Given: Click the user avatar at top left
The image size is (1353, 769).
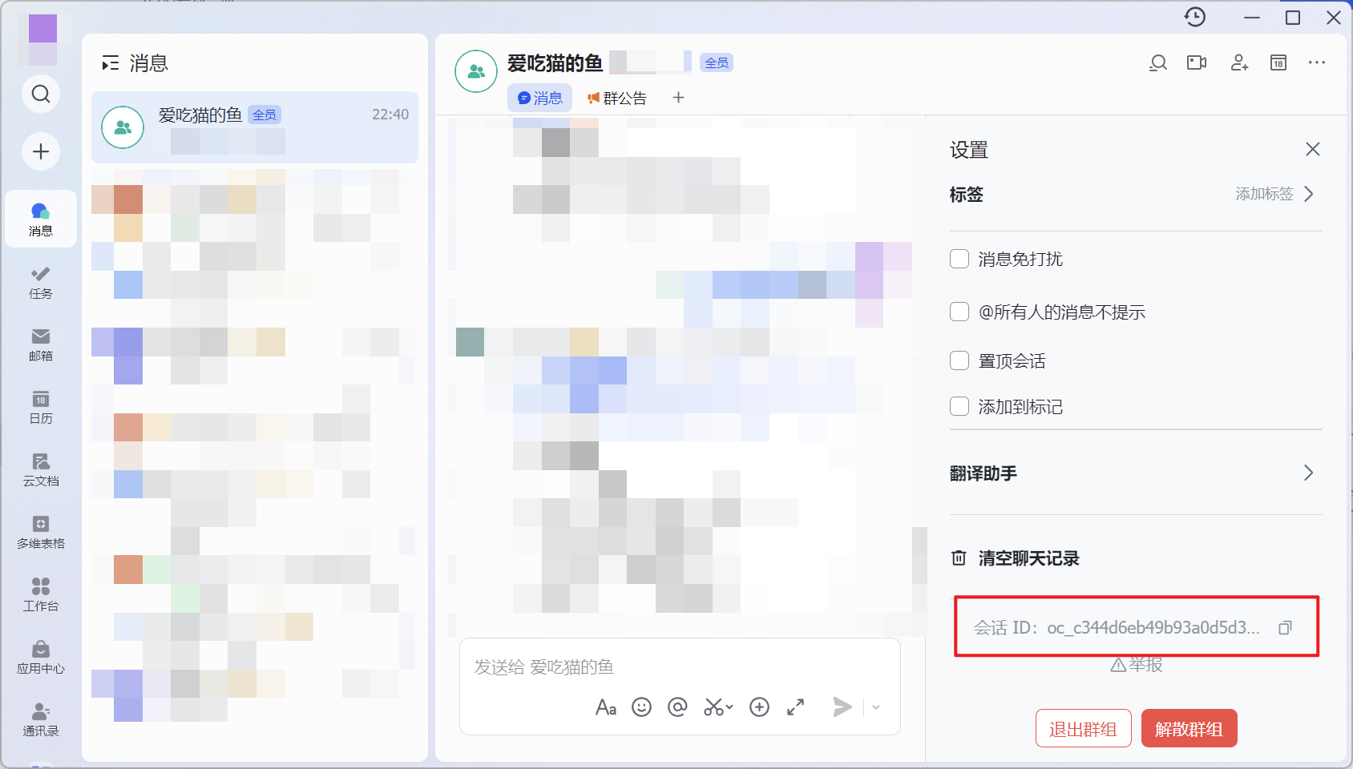Looking at the screenshot, I should [42, 38].
